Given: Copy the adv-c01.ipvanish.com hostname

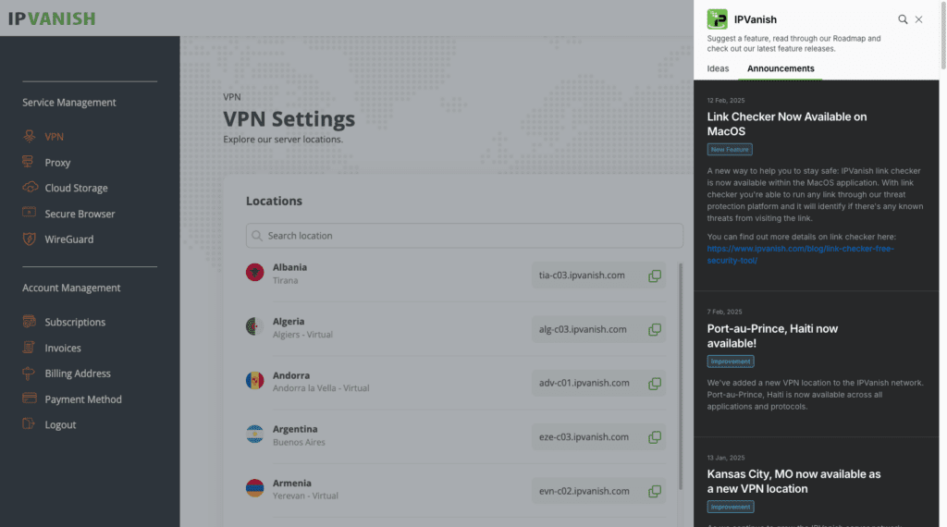Looking at the screenshot, I should [x=655, y=384].
